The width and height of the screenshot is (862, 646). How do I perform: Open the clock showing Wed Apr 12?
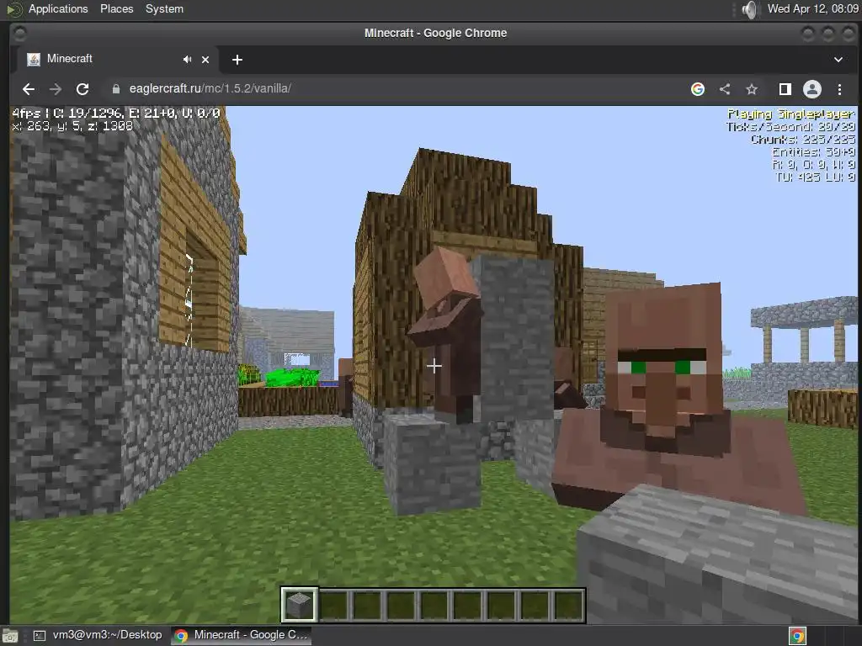coord(812,8)
